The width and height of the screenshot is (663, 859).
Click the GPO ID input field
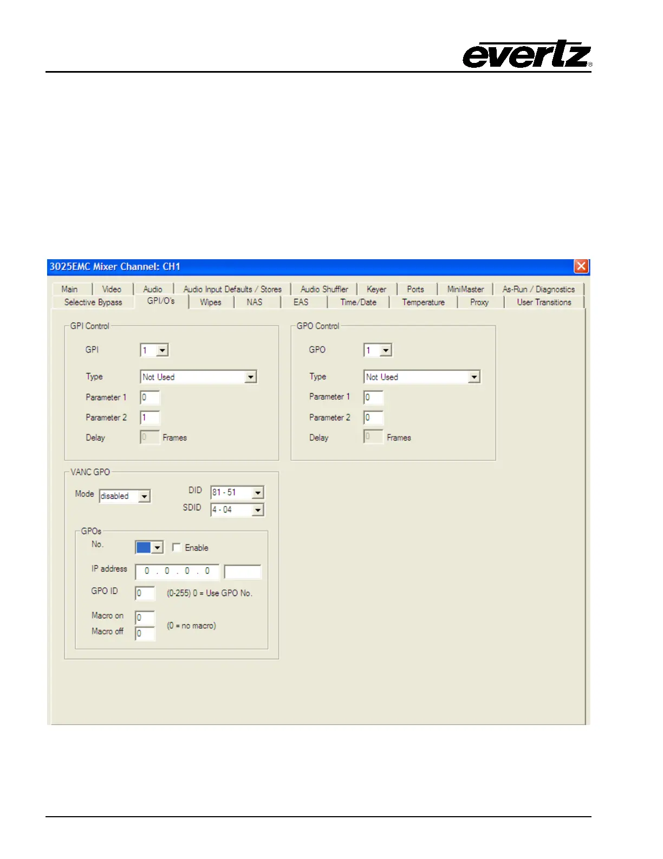coord(145,593)
